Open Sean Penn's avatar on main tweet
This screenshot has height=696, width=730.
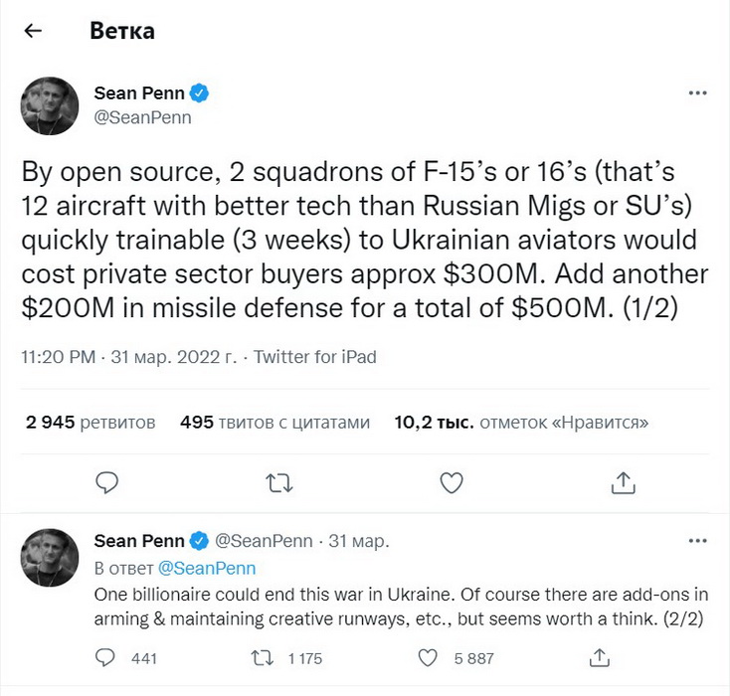pyautogui.click(x=49, y=105)
